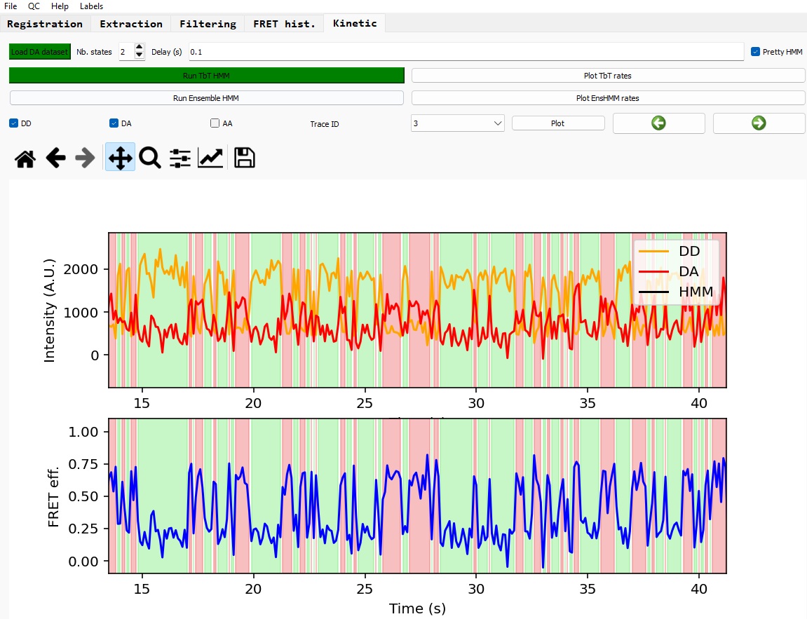Click the 'Nb. states' label
This screenshot has width=807, height=619.
click(x=94, y=52)
